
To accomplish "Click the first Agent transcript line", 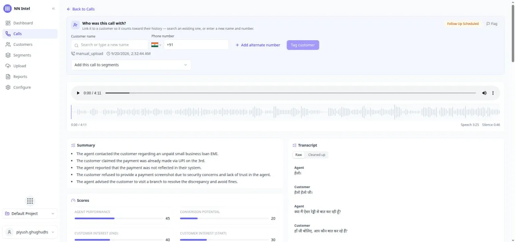I will [298, 173].
